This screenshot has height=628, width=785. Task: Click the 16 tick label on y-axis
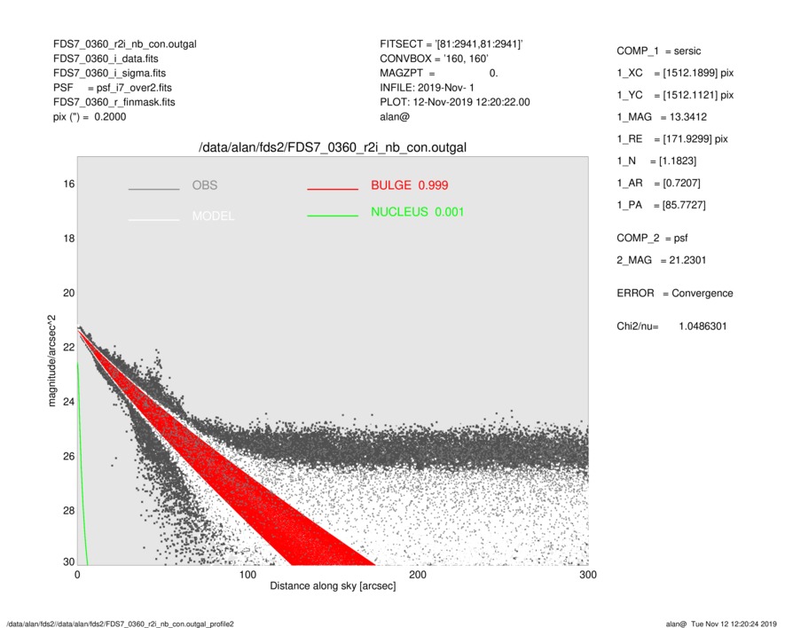(x=68, y=184)
